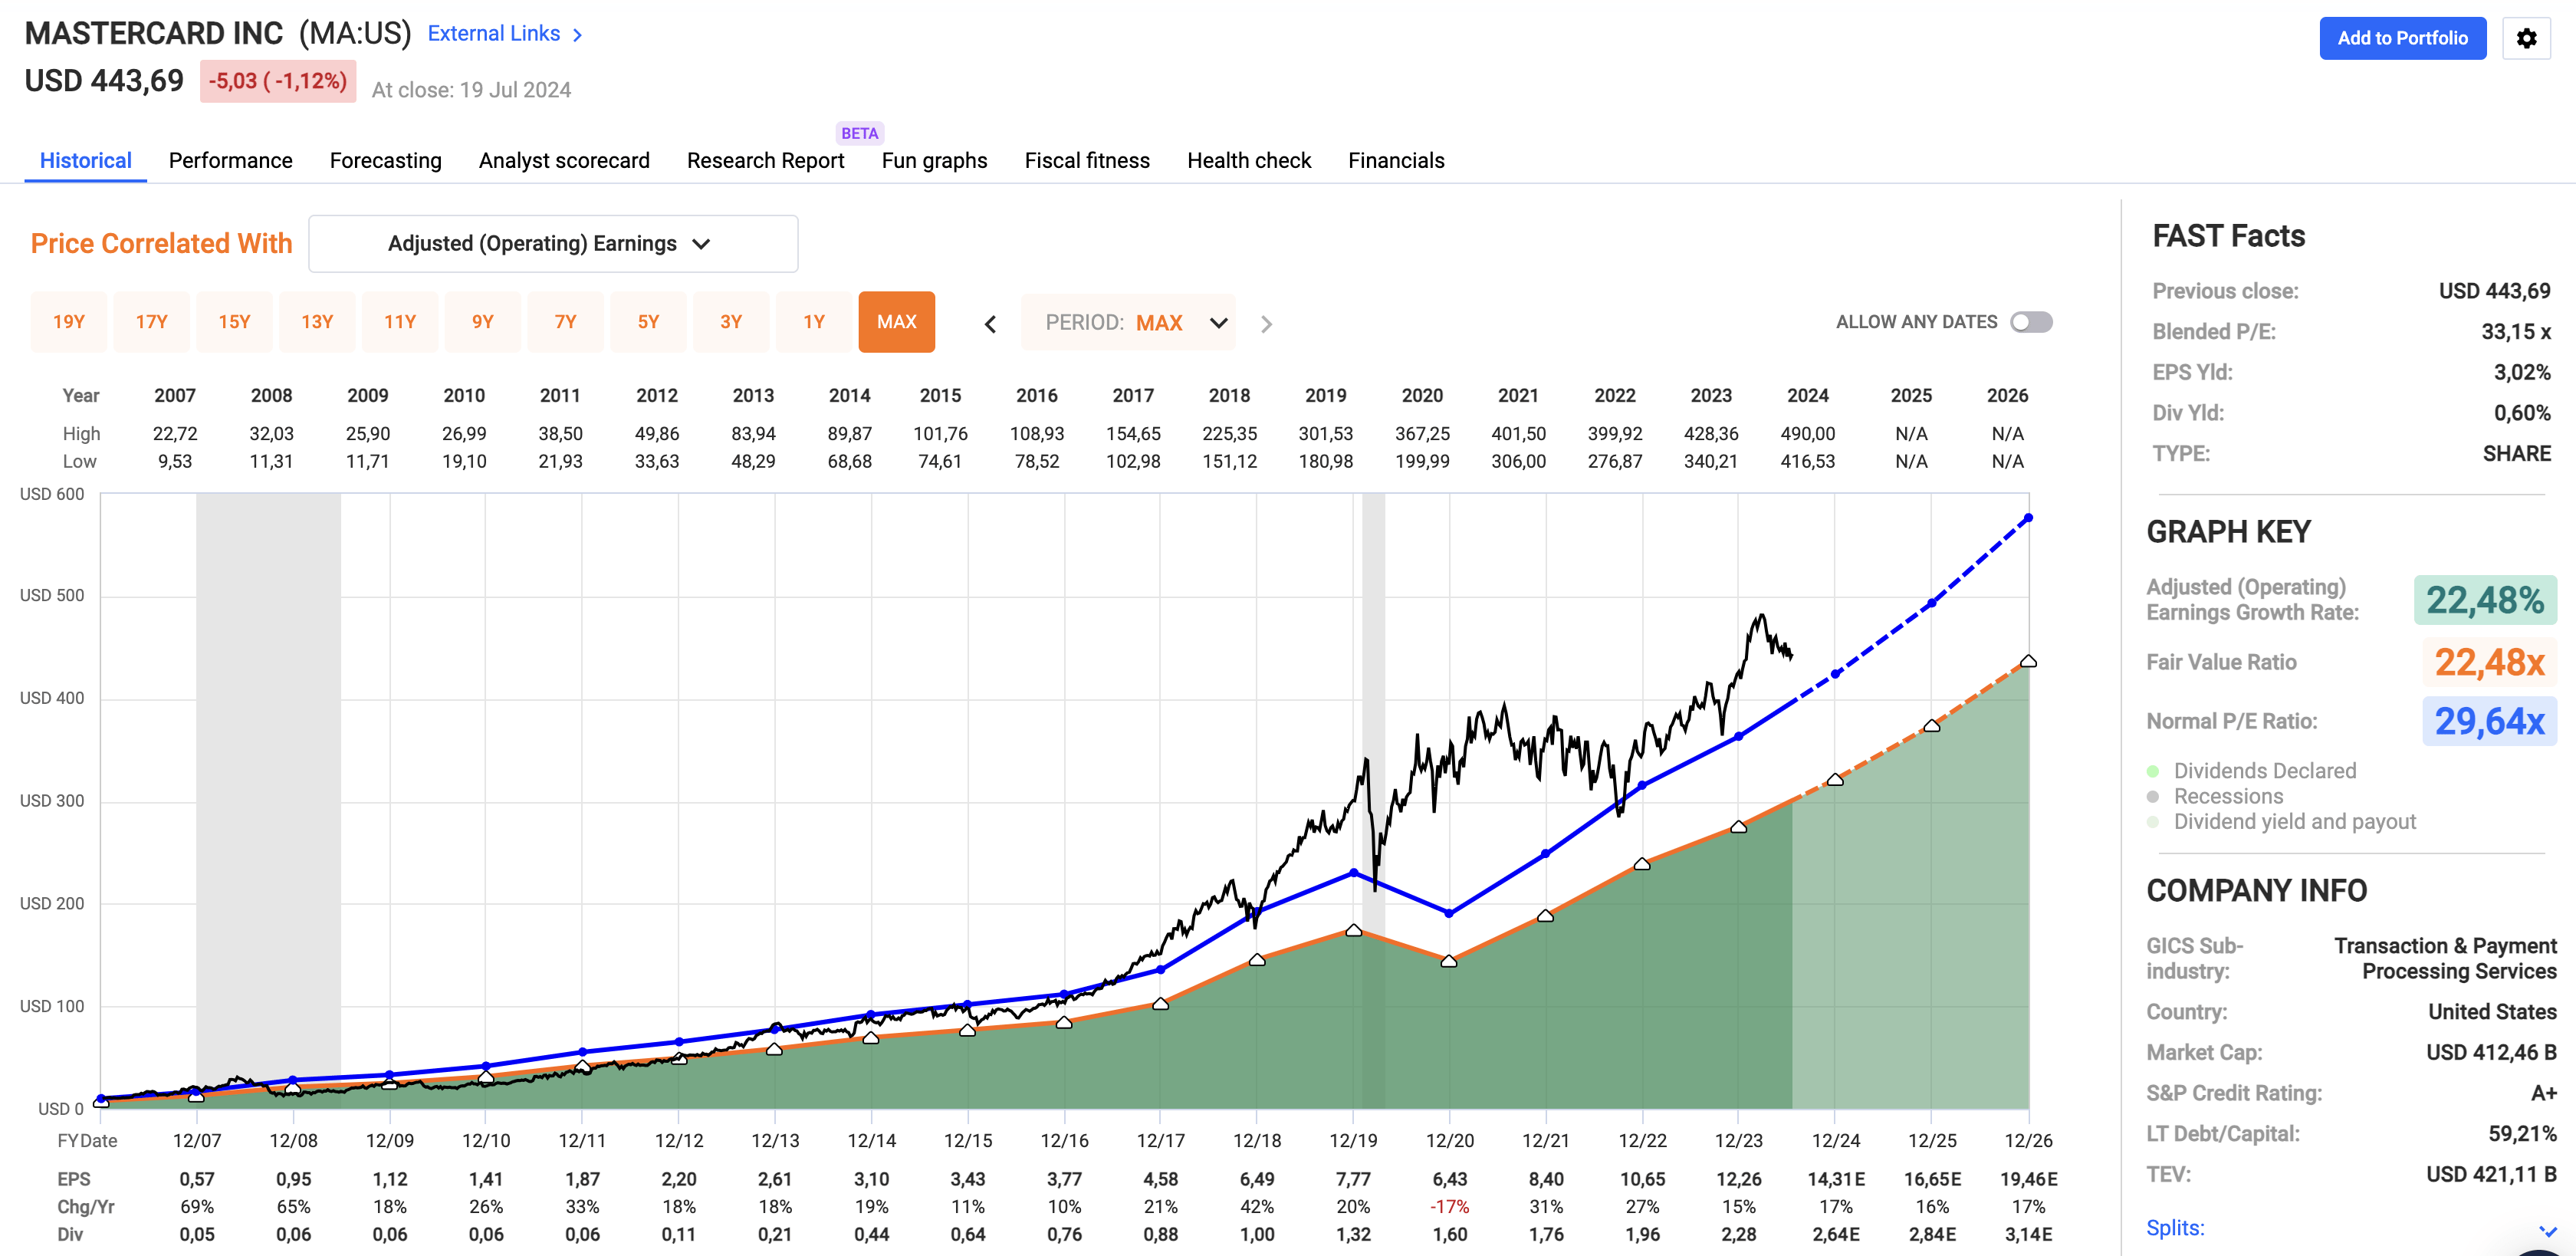Image resolution: width=2576 pixels, height=1256 pixels.
Task: Click the right arrow to shift period forward
Action: tap(1267, 323)
